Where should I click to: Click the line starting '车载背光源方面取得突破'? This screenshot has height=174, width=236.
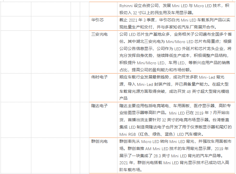click(x=174, y=91)
